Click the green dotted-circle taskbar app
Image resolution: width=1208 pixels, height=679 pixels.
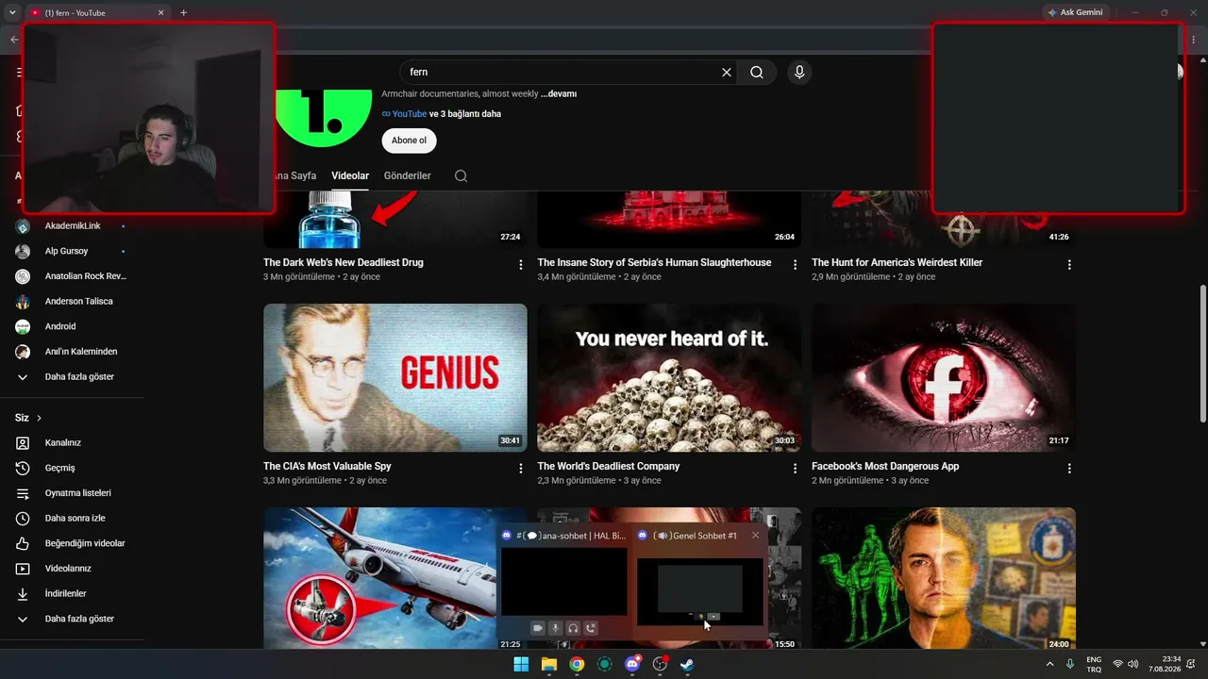605,664
